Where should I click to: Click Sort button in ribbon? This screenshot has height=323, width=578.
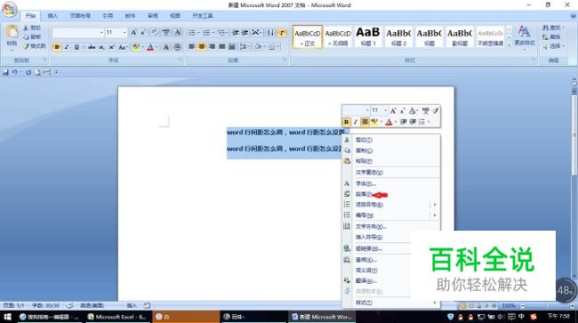[x=270, y=33]
